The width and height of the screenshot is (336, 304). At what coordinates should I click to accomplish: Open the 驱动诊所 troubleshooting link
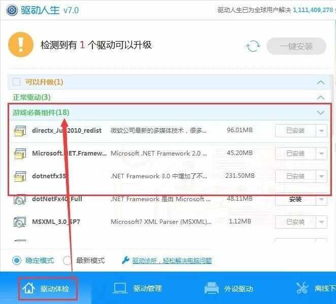pyautogui.click(x=172, y=260)
